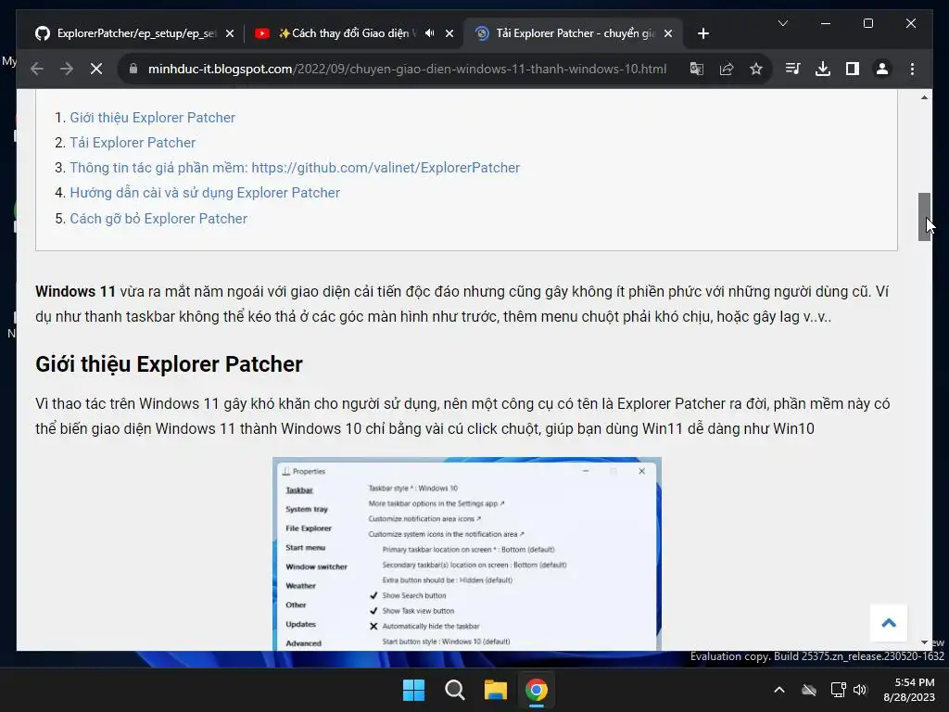The height and width of the screenshot is (712, 949).
Task: Open Tải Explorer Patcher contents link
Action: click(133, 142)
